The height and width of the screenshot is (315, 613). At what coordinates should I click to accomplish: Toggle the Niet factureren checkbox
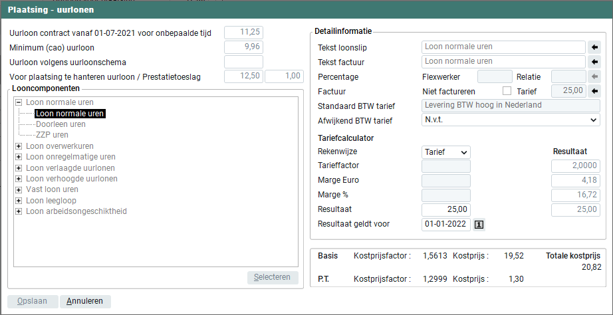coord(507,91)
